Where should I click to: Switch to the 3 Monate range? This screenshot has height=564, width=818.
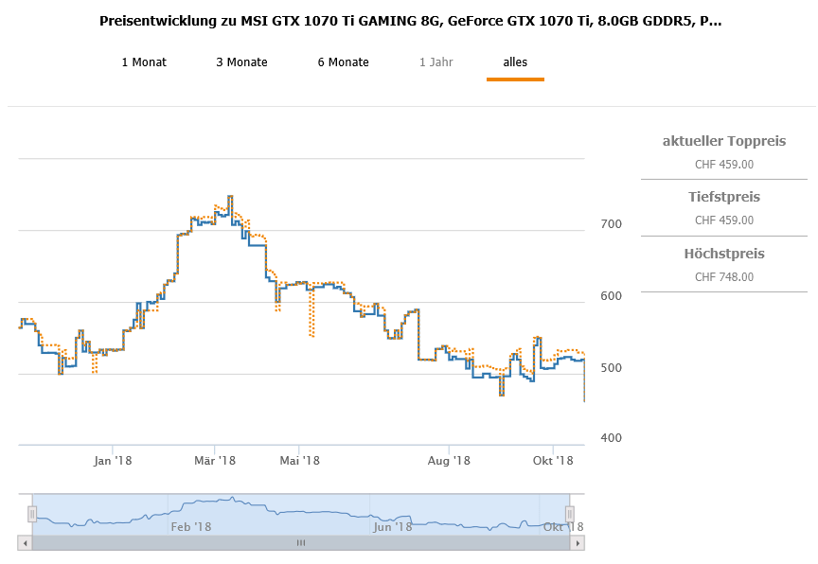tap(241, 62)
